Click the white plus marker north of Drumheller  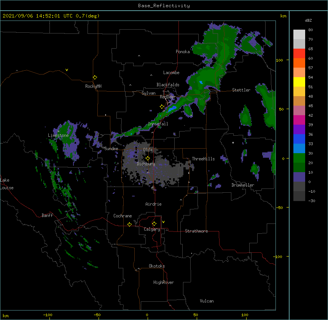233,143
